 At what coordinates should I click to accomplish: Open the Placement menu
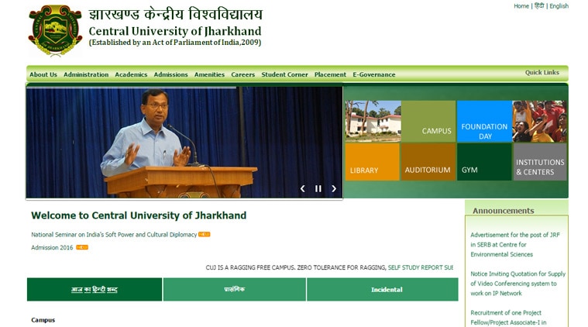[x=330, y=74]
